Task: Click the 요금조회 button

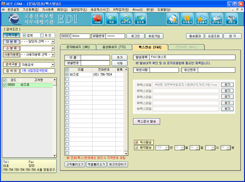Action: tap(214, 36)
